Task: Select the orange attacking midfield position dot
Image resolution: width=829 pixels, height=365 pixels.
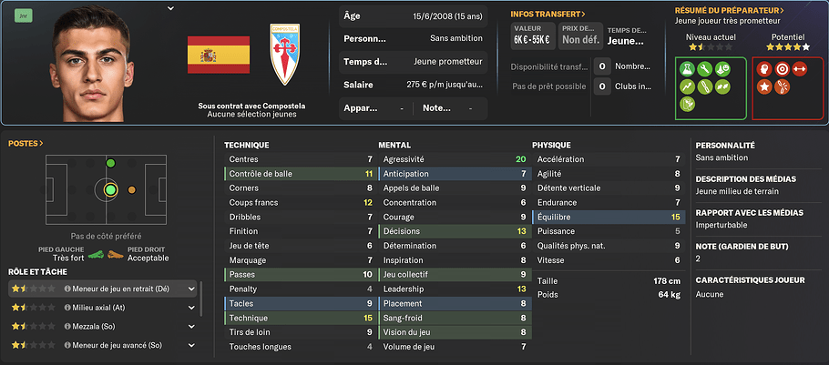Action: coord(132,189)
